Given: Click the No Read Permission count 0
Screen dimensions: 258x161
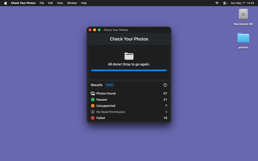Looking at the screenshot, I should [x=166, y=112].
